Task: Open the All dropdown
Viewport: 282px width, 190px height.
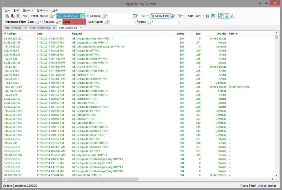Action: [145, 16]
